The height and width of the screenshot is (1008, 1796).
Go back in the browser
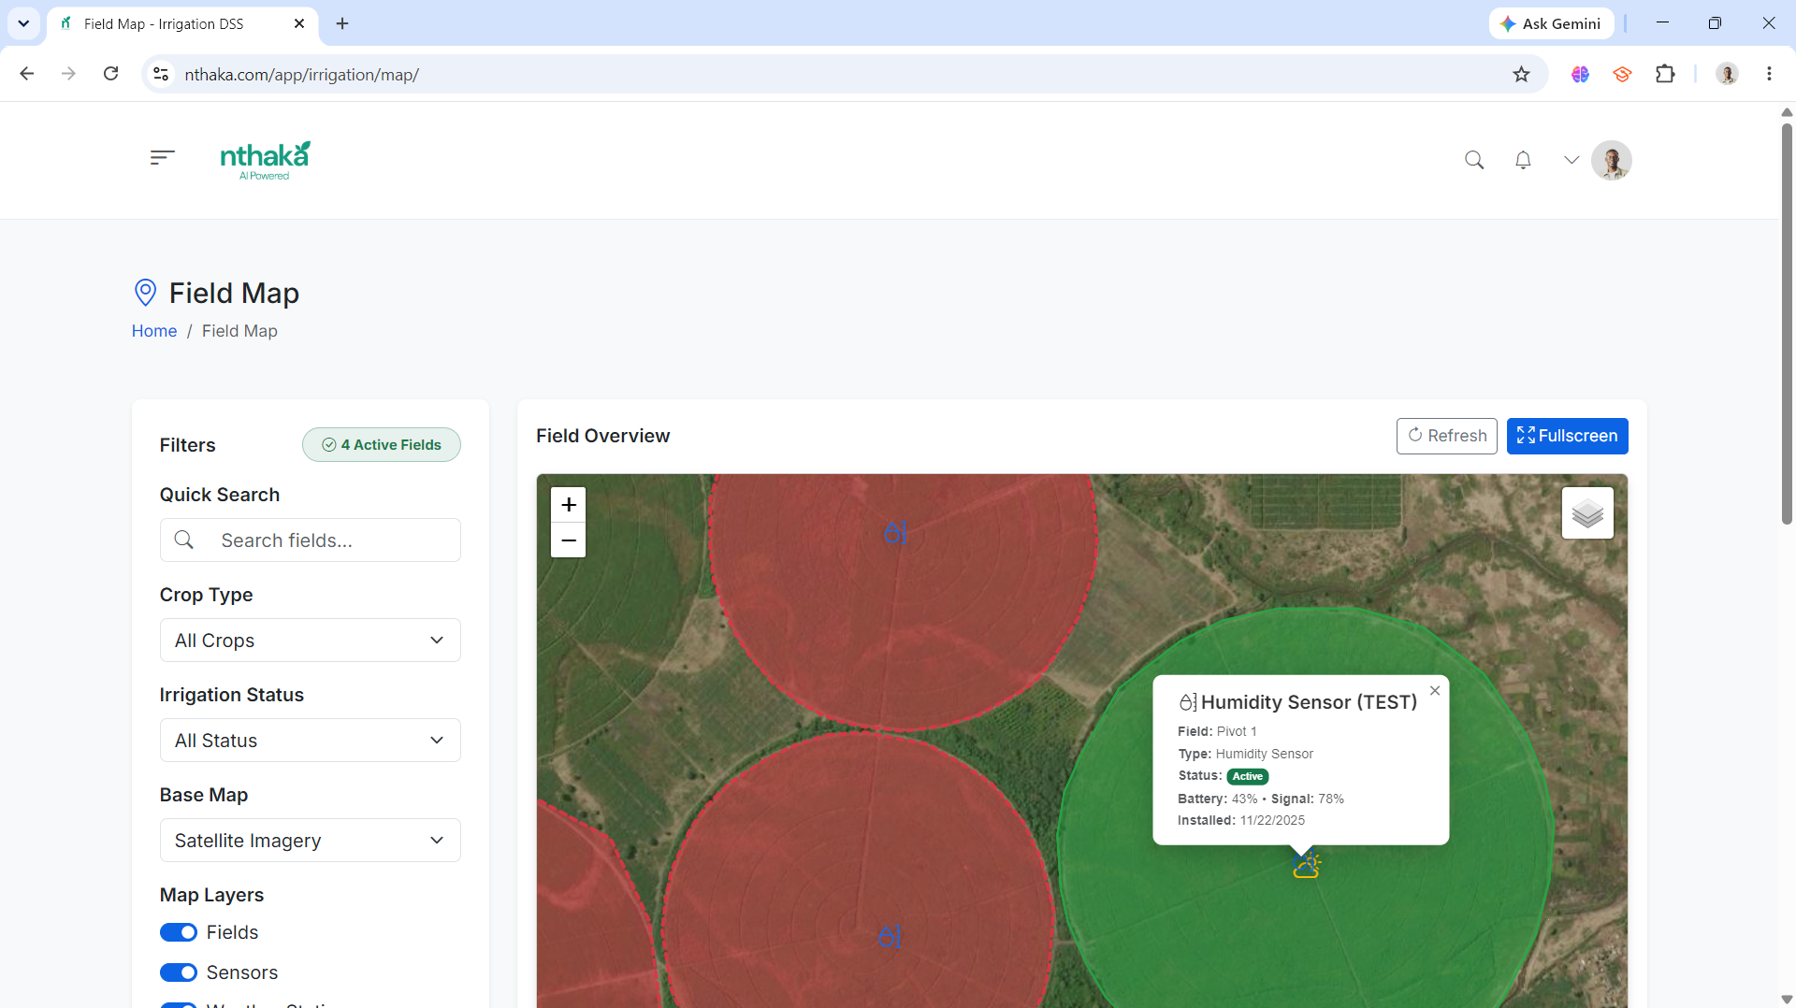coord(27,74)
